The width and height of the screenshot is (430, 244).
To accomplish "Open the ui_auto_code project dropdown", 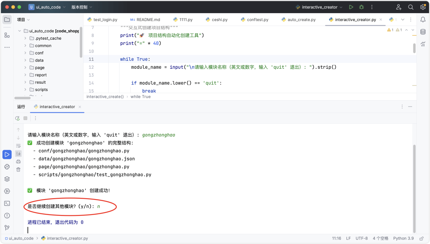I will tap(47, 7).
